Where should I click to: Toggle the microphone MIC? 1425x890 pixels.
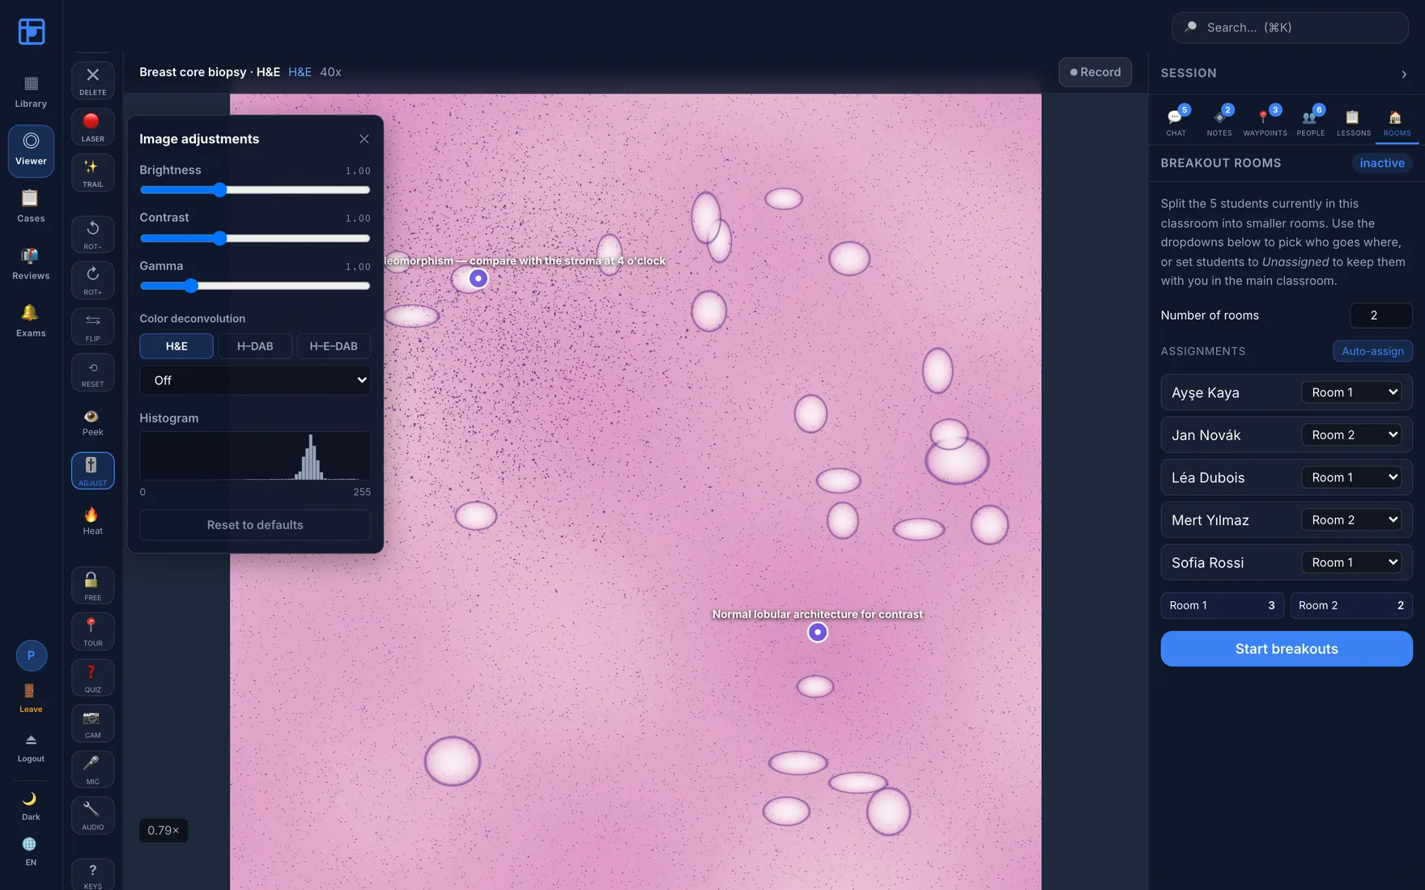pyautogui.click(x=92, y=769)
